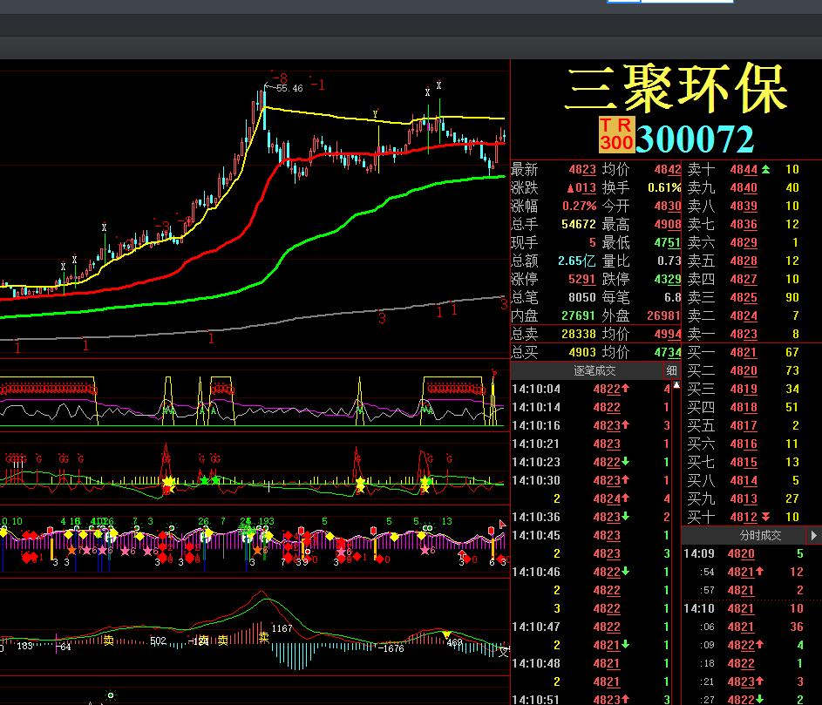Click the 最低 value 4751
822x705 pixels.
click(668, 242)
